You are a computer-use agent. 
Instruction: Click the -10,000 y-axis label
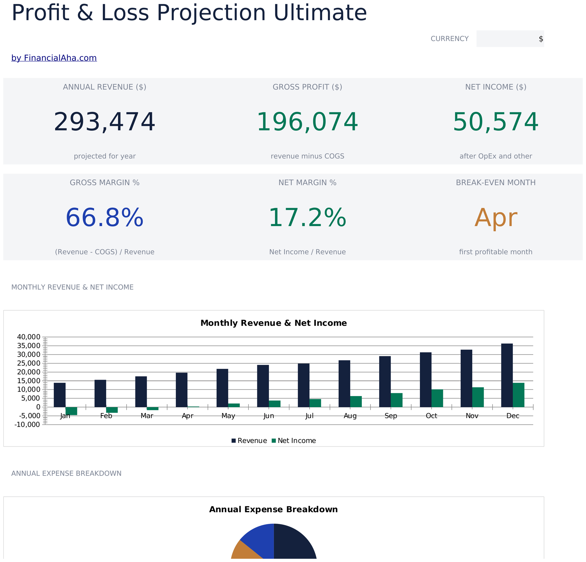(27, 425)
